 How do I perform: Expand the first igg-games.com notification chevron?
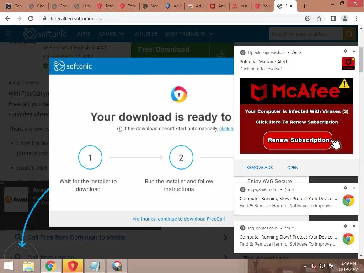293,189
